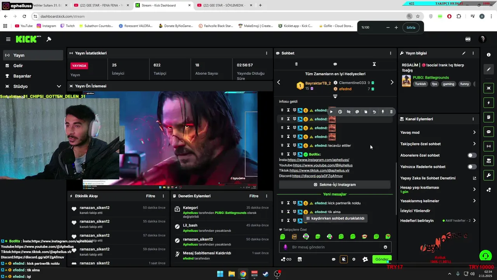Image resolution: width=497 pixels, height=280 pixels.
Task: Click the Steam icon in the Windows taskbar
Action: pos(266,274)
